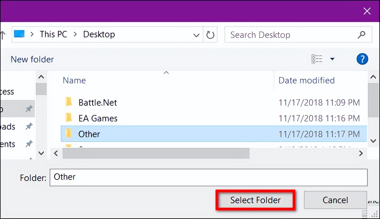Open the blue Help question mark icon
Viewport: 380px width, 219px height.
tap(362, 59)
